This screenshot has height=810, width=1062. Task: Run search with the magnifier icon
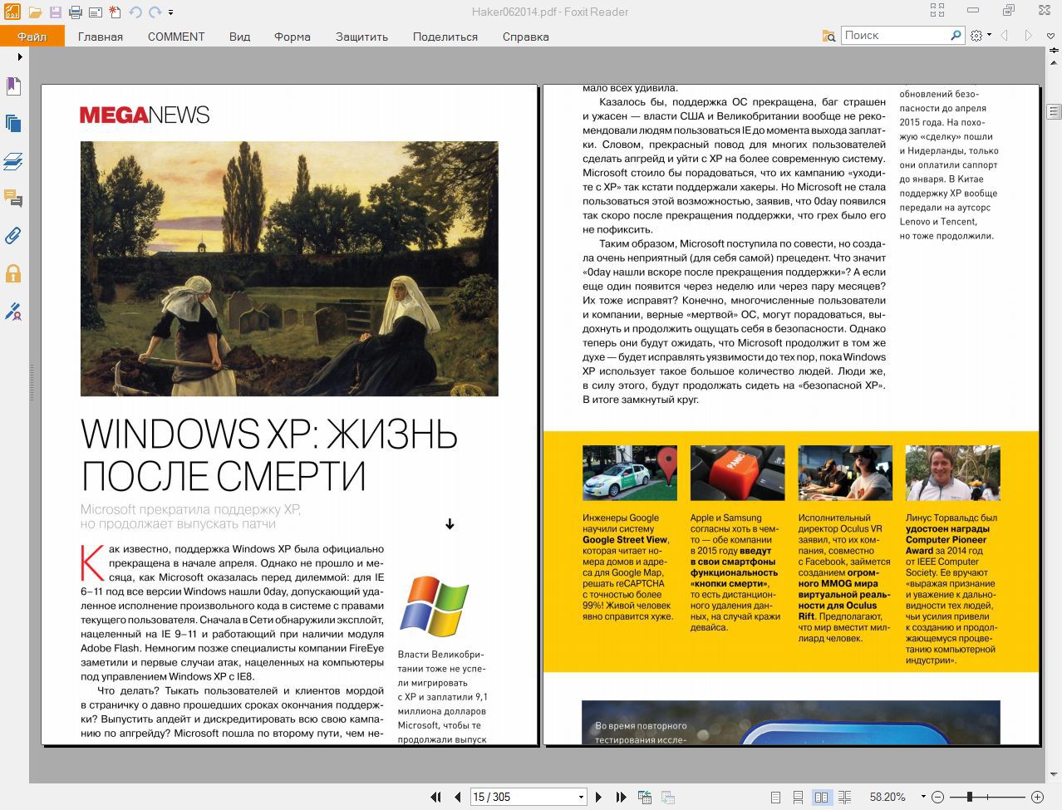point(956,36)
